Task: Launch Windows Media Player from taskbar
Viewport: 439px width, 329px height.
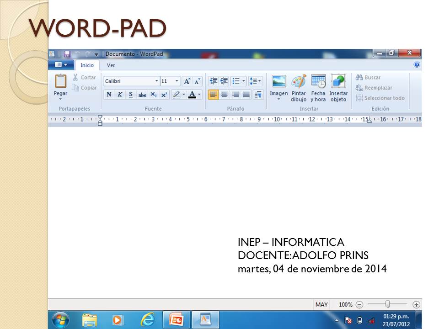Action: click(118, 320)
